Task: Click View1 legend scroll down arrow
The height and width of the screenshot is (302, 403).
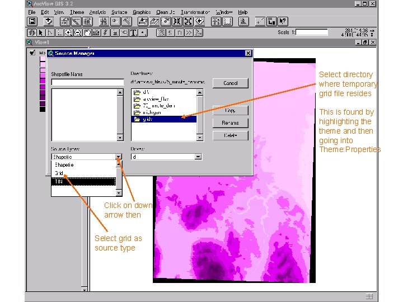Action: click(85, 290)
